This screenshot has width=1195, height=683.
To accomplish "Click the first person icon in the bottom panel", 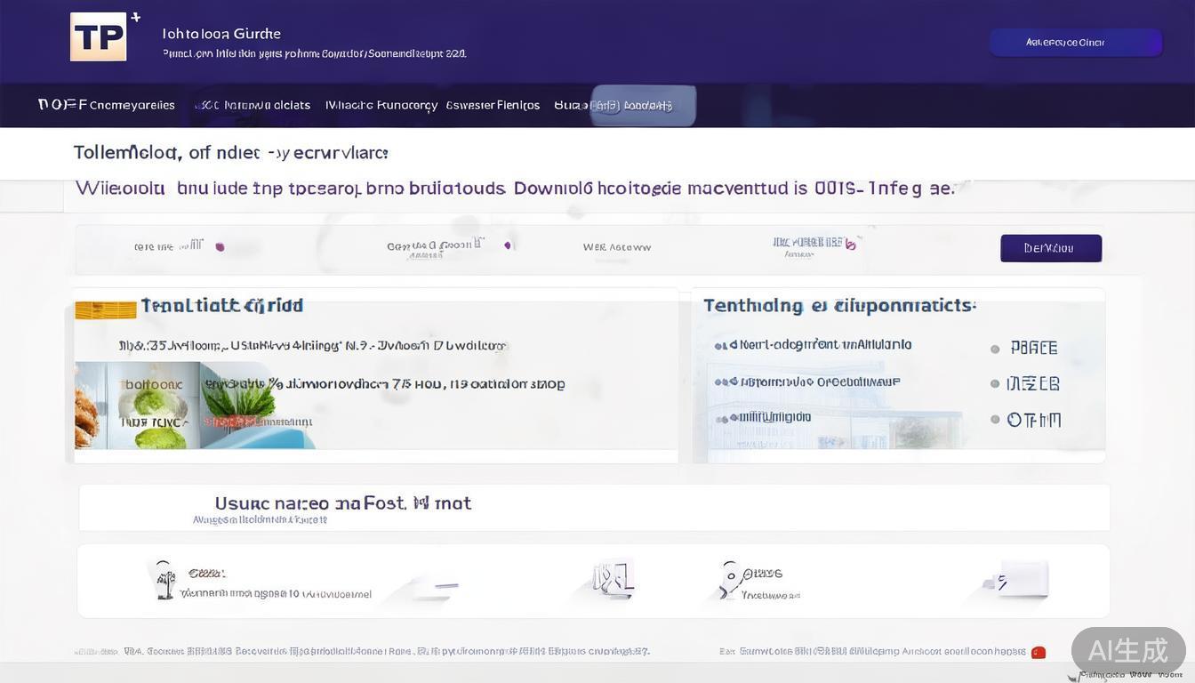I will [x=163, y=580].
